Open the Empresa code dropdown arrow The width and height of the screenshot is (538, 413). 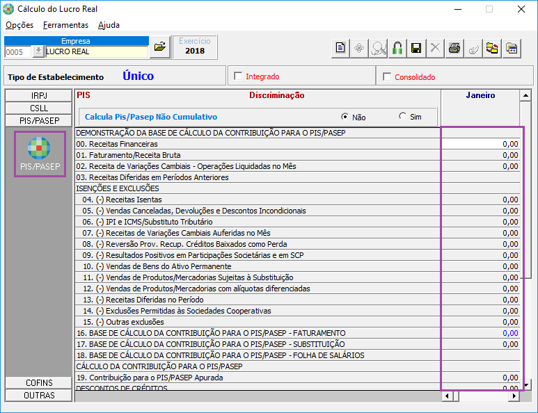pyautogui.click(x=38, y=51)
